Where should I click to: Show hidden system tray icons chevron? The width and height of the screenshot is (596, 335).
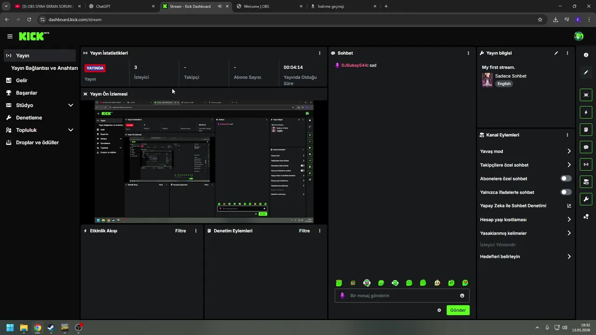537,328
